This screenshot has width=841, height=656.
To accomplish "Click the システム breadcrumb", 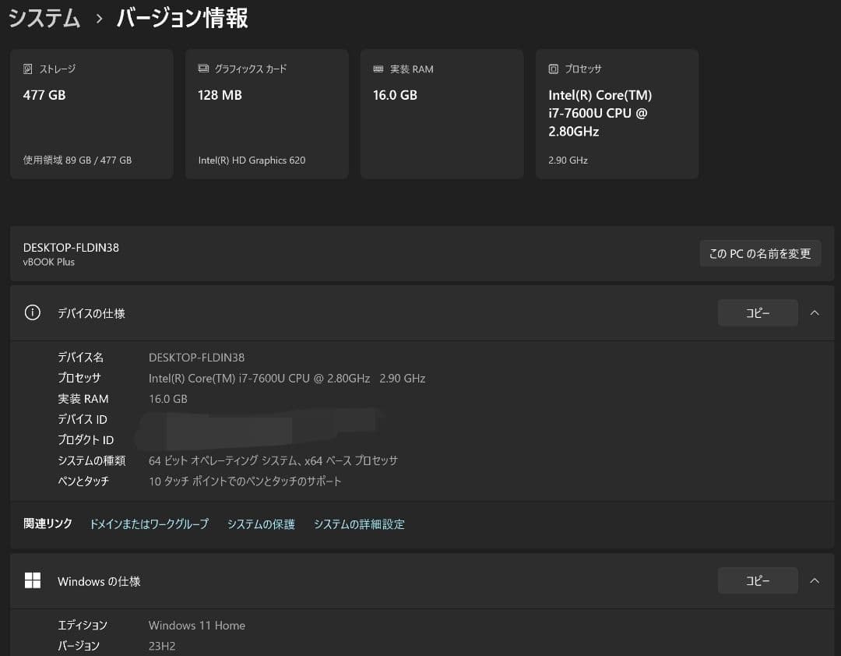I will tap(44, 18).
